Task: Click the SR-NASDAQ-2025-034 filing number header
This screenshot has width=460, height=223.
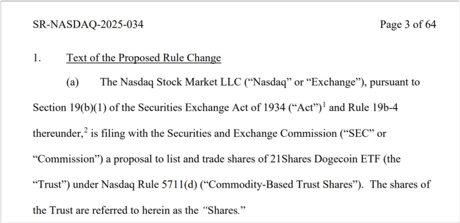Action: (88, 25)
